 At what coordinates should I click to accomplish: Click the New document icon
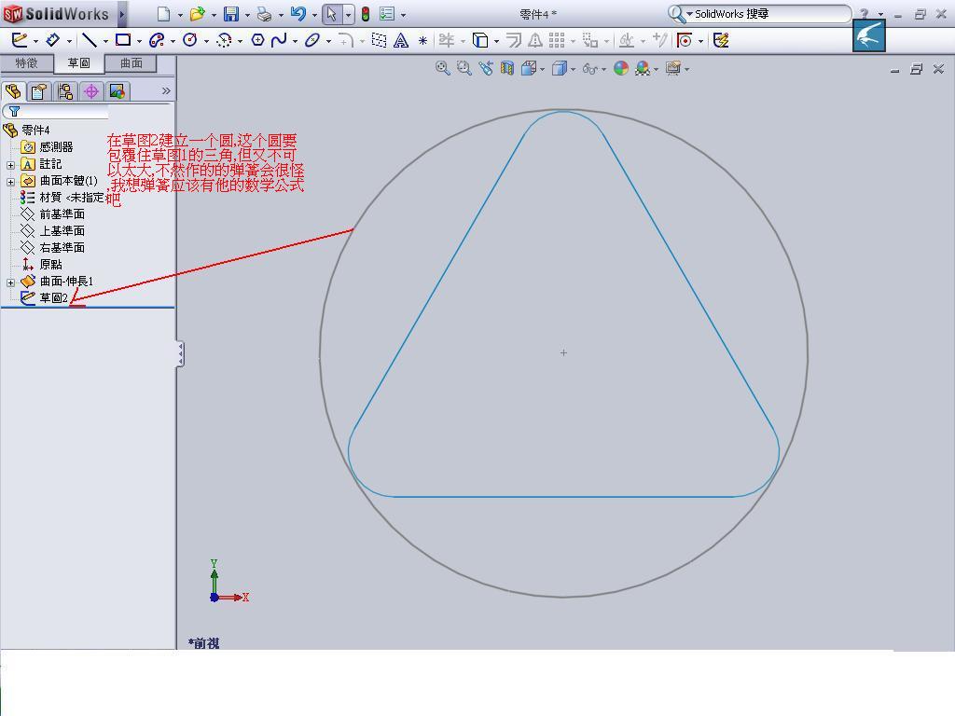(163, 14)
